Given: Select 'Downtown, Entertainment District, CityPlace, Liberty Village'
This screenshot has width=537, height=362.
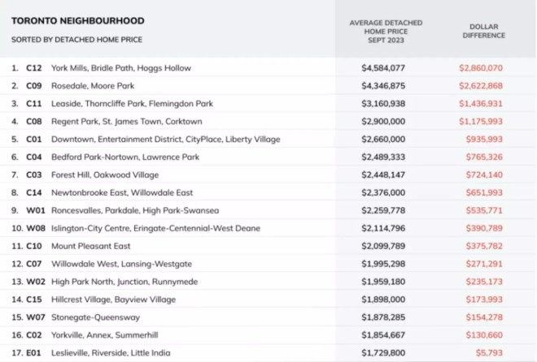Looking at the screenshot, I should coord(166,140).
